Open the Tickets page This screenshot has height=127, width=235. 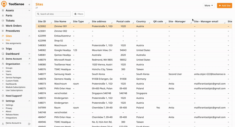point(10,20)
